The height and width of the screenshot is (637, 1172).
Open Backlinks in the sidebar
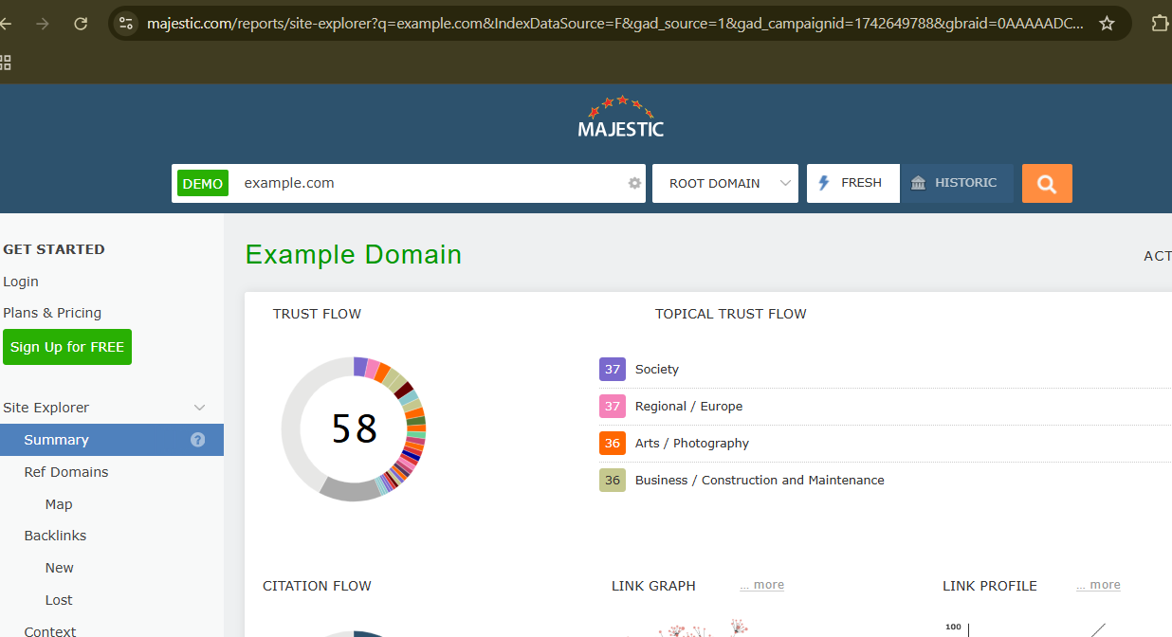(x=55, y=536)
